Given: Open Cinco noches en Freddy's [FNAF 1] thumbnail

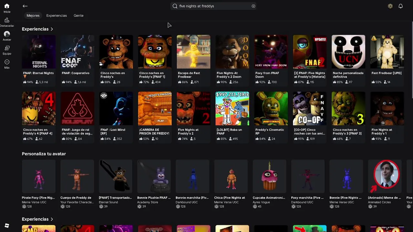Looking at the screenshot, I should [x=155, y=52].
